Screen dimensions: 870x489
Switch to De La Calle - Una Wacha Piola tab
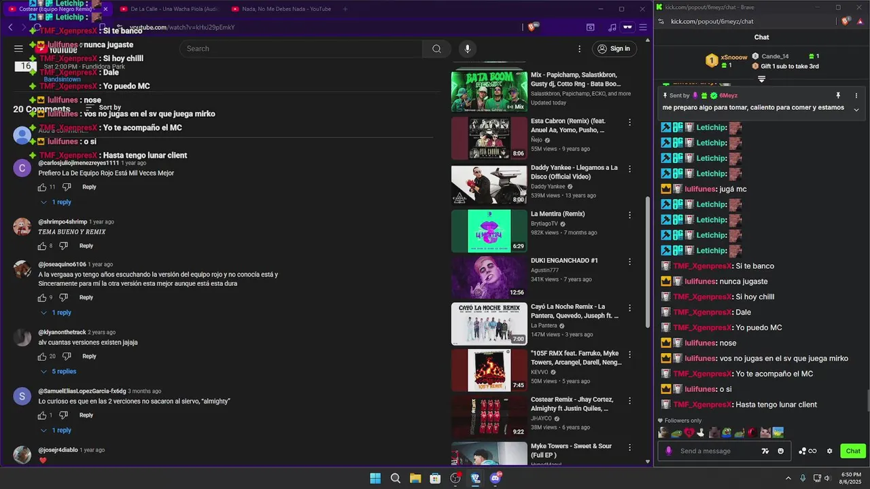169,9
